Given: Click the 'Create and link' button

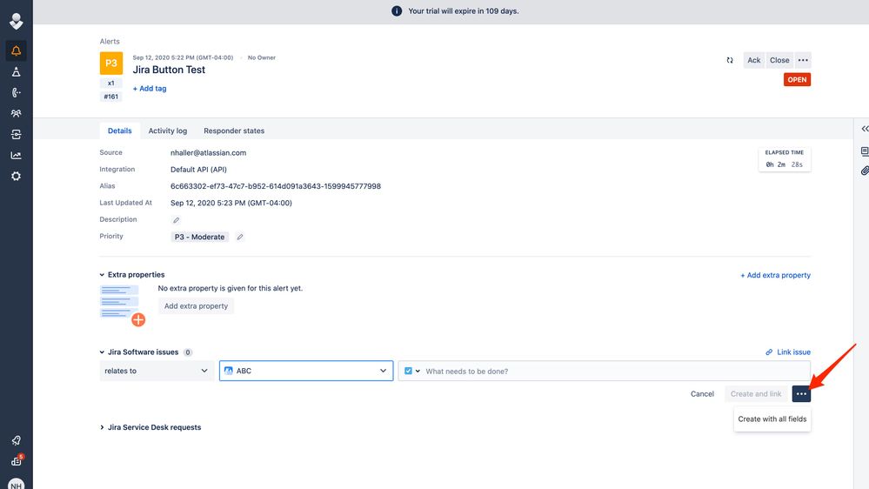Looking at the screenshot, I should [756, 393].
